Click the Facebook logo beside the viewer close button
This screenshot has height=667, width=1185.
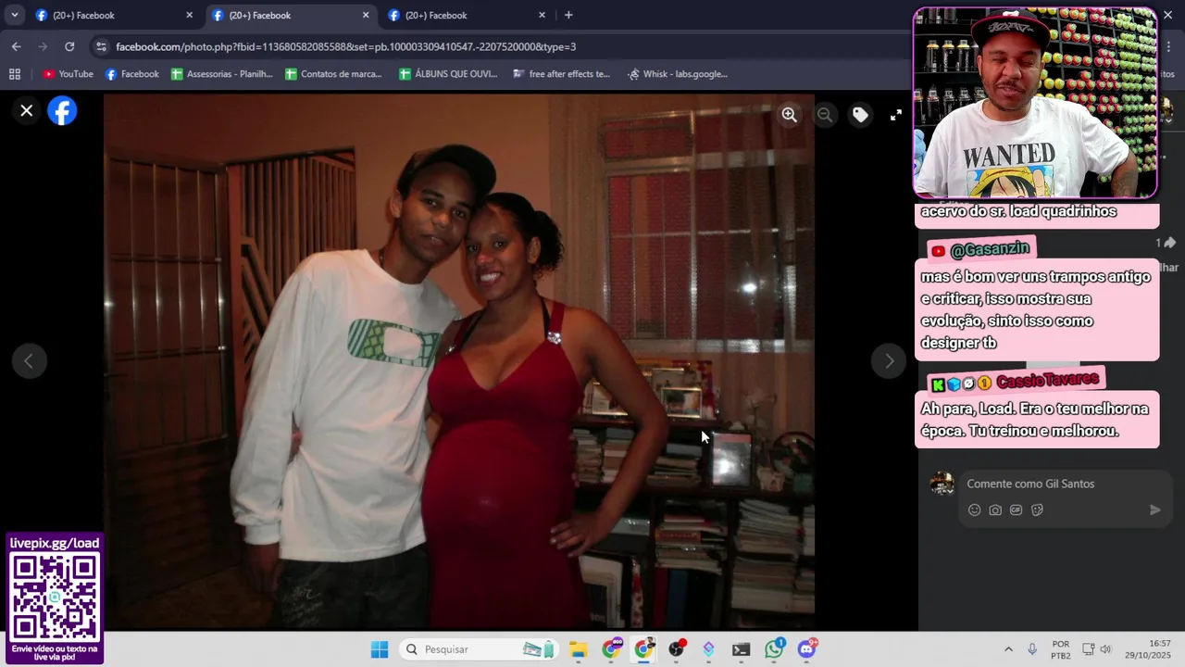pos(62,111)
